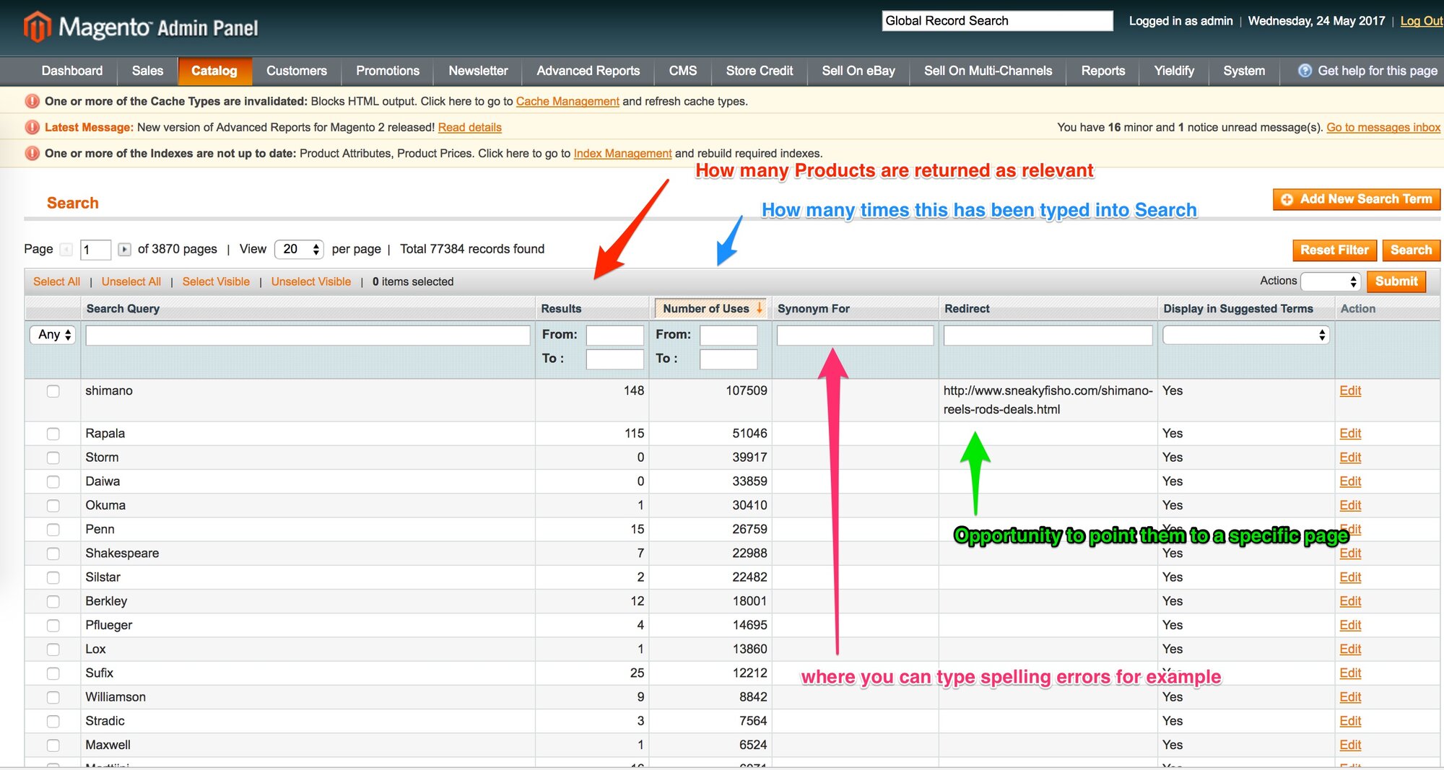Viewport: 1444px width, 770px height.
Task: Check the checkbox for the shimano row
Action: click(53, 391)
